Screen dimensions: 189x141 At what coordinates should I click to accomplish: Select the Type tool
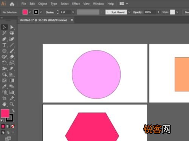tap(4, 45)
